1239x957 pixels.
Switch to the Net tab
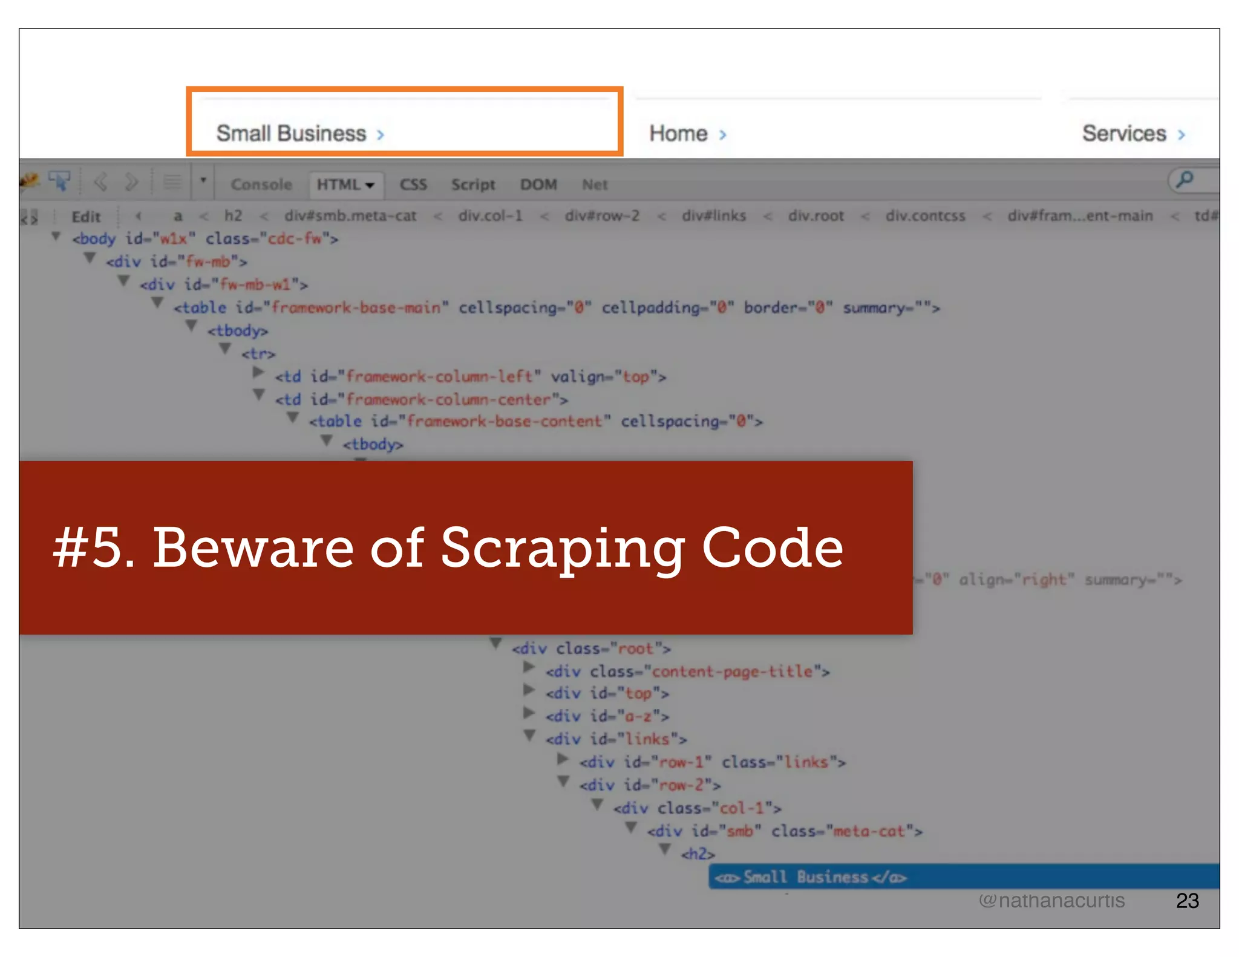595,185
